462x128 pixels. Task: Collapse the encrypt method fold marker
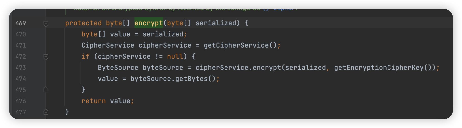(x=46, y=23)
